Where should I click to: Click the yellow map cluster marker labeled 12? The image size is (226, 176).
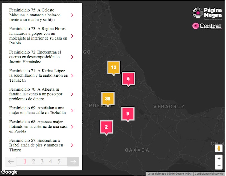point(113,67)
